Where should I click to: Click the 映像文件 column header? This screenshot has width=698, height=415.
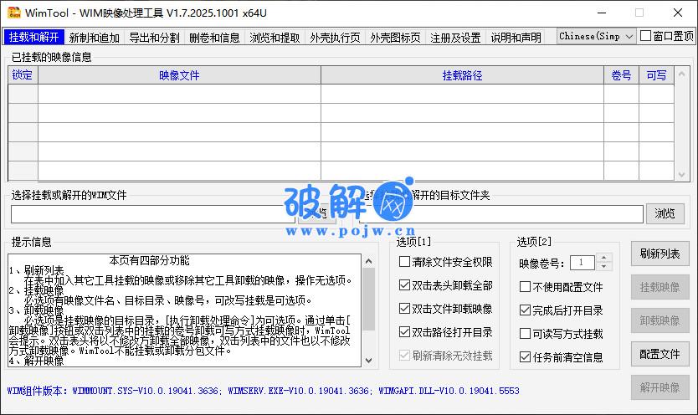pos(179,75)
